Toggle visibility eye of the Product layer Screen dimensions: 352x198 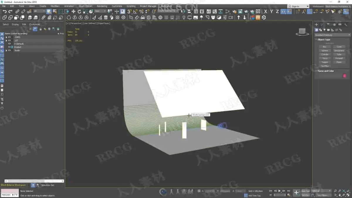(9, 47)
